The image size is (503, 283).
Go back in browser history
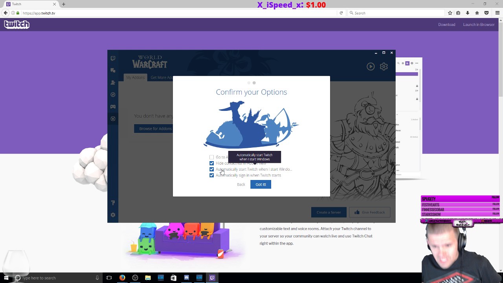[x=6, y=13]
